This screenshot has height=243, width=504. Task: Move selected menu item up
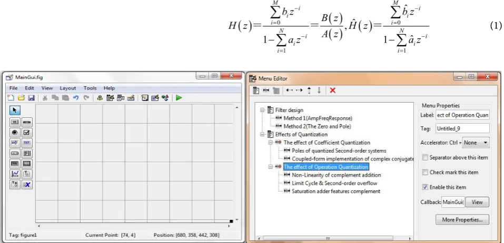tap(309, 90)
